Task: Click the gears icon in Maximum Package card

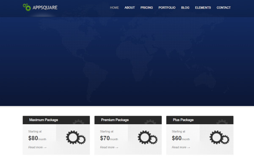Action: [76, 137]
